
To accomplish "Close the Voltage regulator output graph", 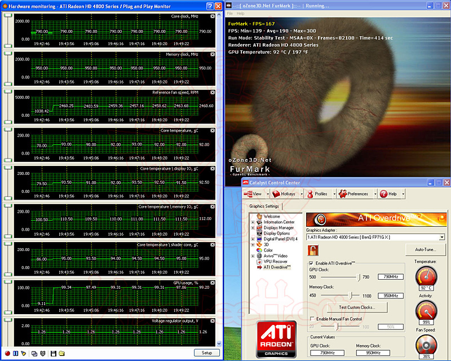I will click(213, 321).
